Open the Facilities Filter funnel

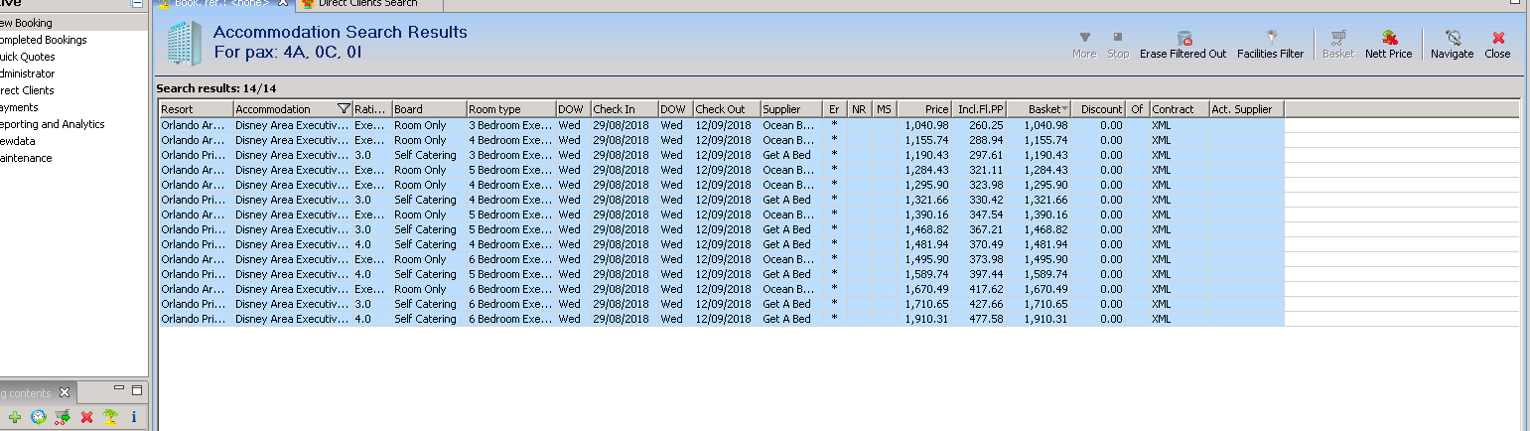(1270, 38)
